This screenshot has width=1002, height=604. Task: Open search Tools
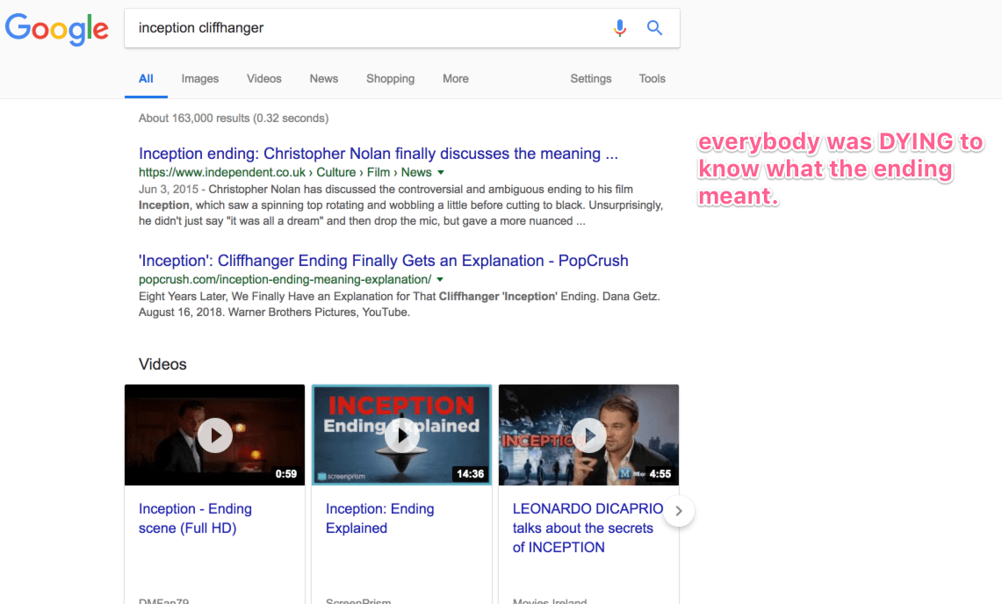(x=652, y=79)
